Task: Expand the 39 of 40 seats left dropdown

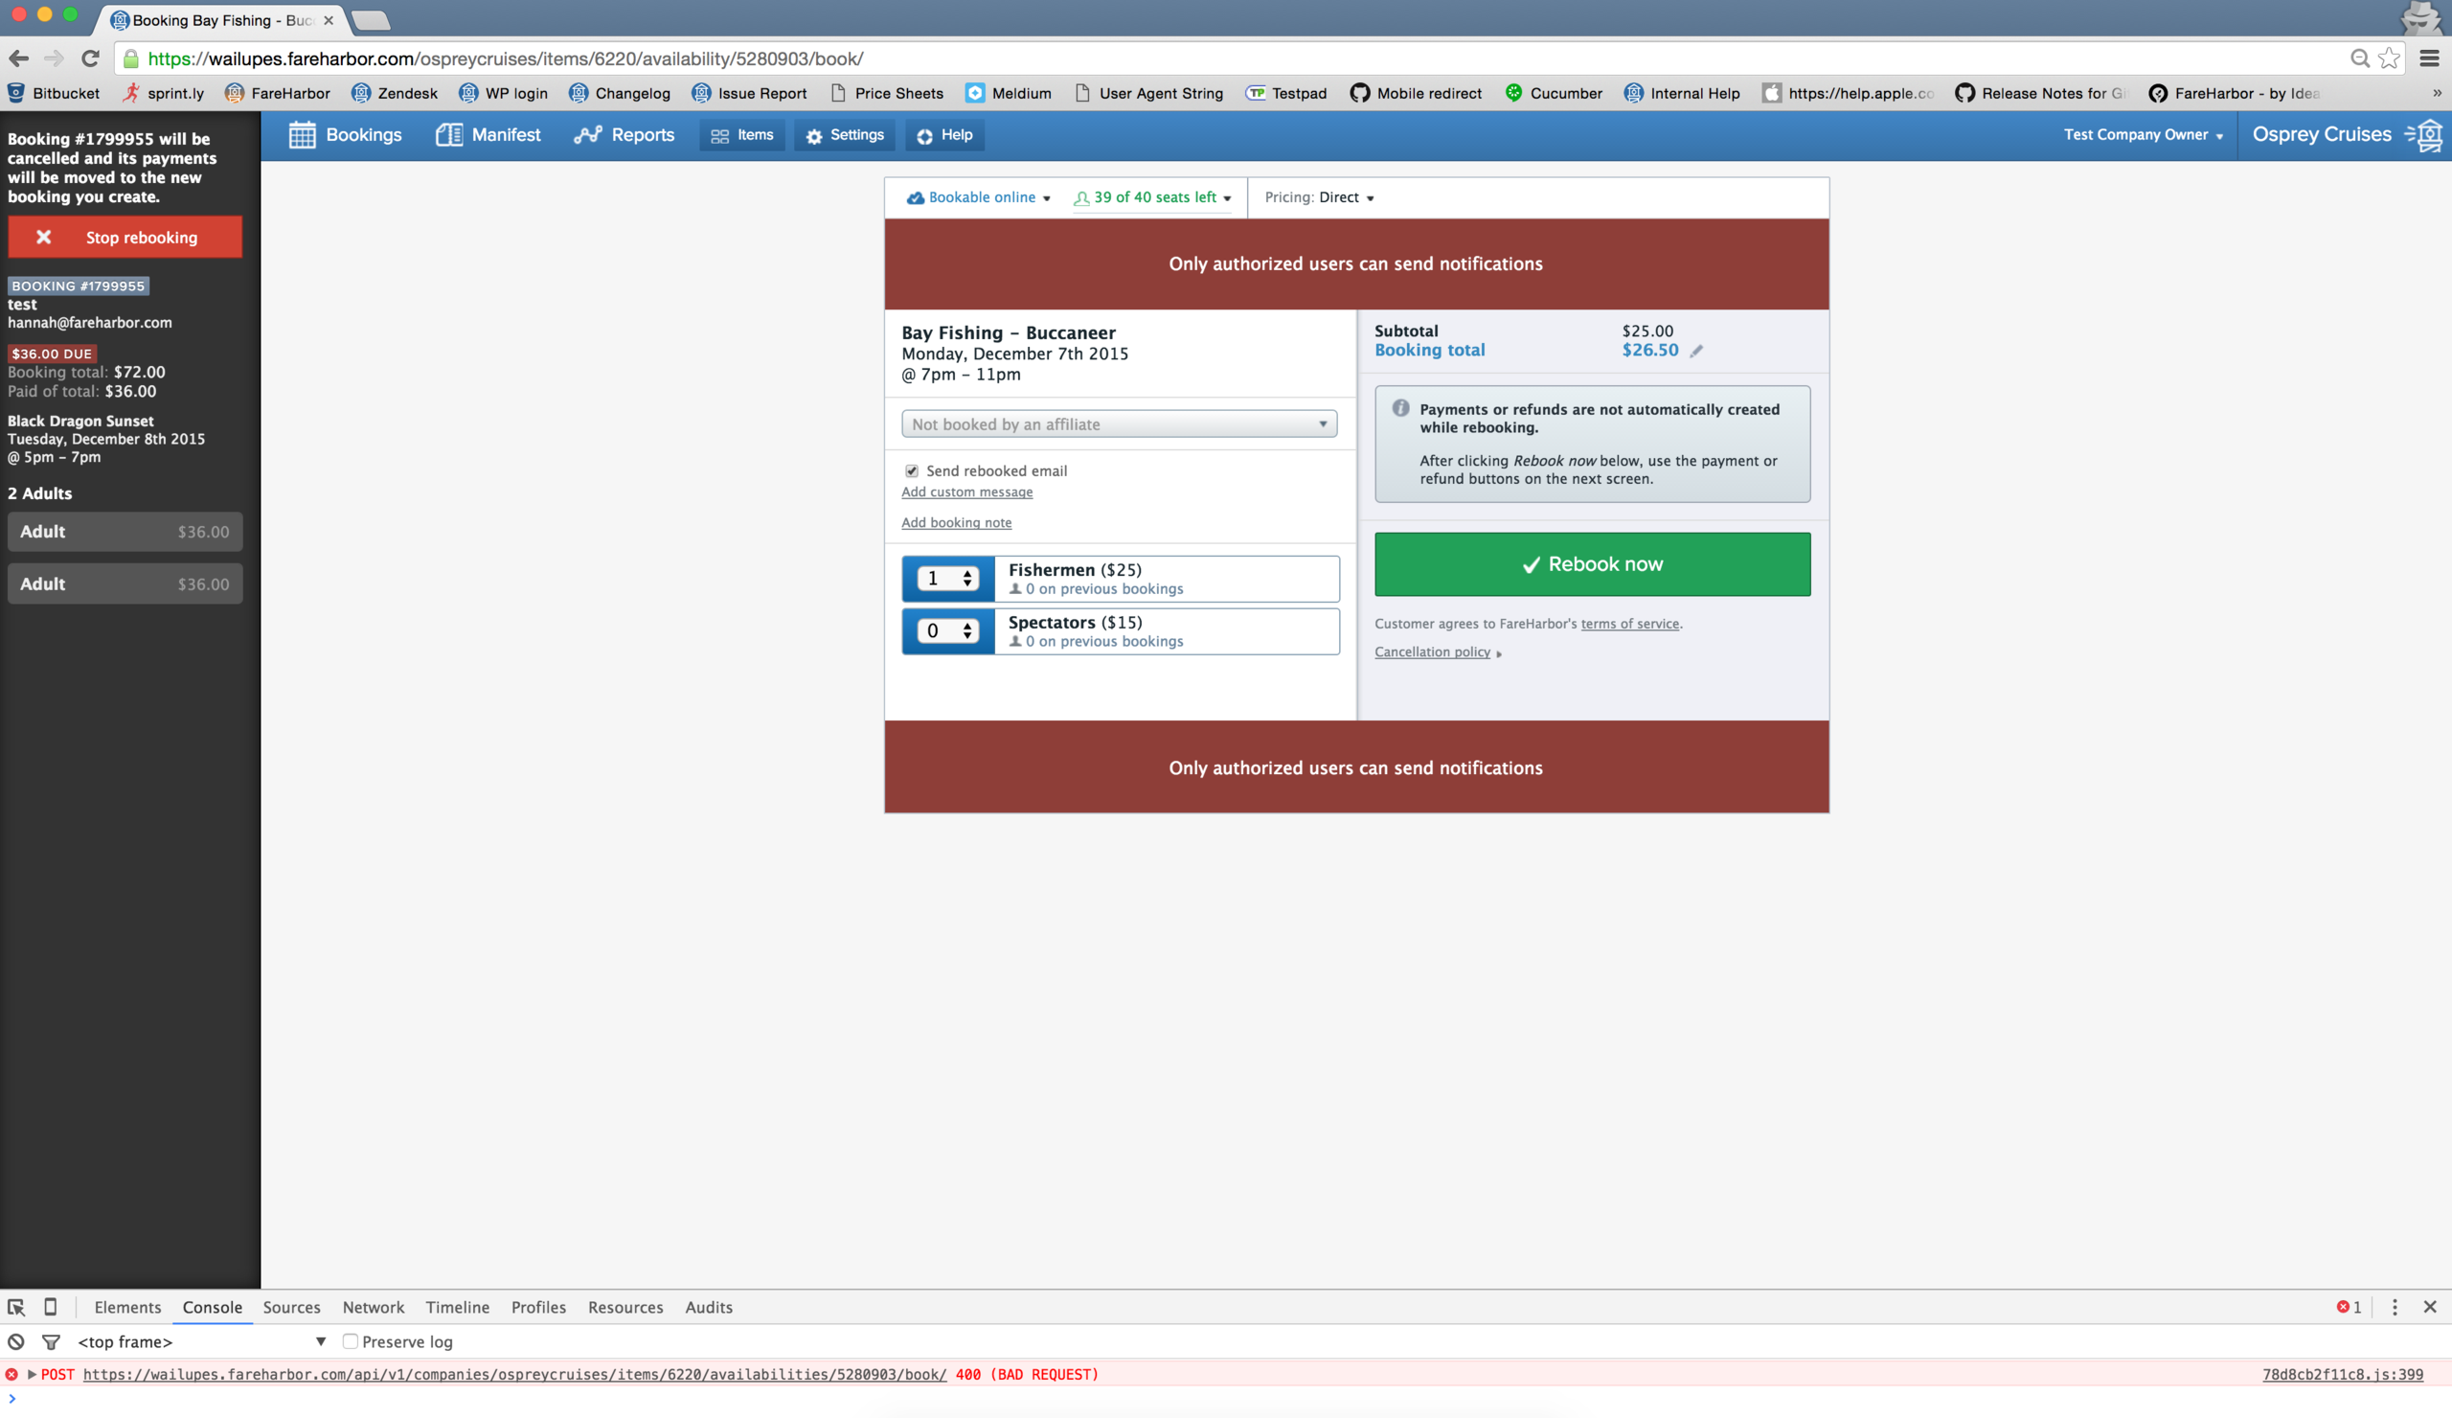Action: pos(1153,197)
